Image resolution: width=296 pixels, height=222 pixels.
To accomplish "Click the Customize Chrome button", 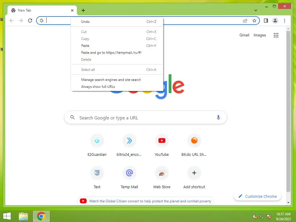I will [x=257, y=196].
